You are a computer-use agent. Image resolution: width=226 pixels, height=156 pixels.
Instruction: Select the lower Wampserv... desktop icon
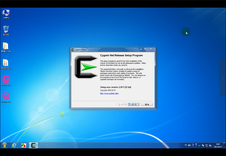click(6, 98)
